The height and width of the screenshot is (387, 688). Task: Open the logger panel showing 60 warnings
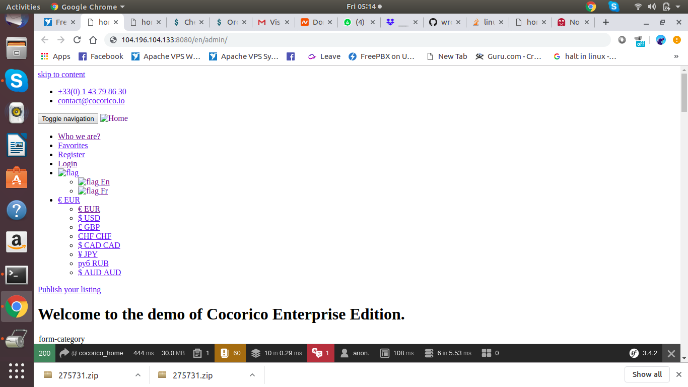(230, 353)
